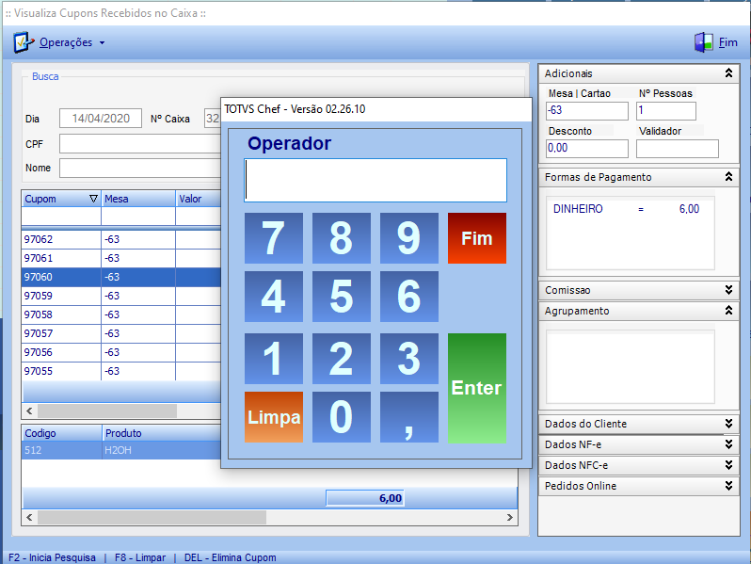Click the Cupom filter cell
This screenshot has height=564, width=751.
coord(61,217)
